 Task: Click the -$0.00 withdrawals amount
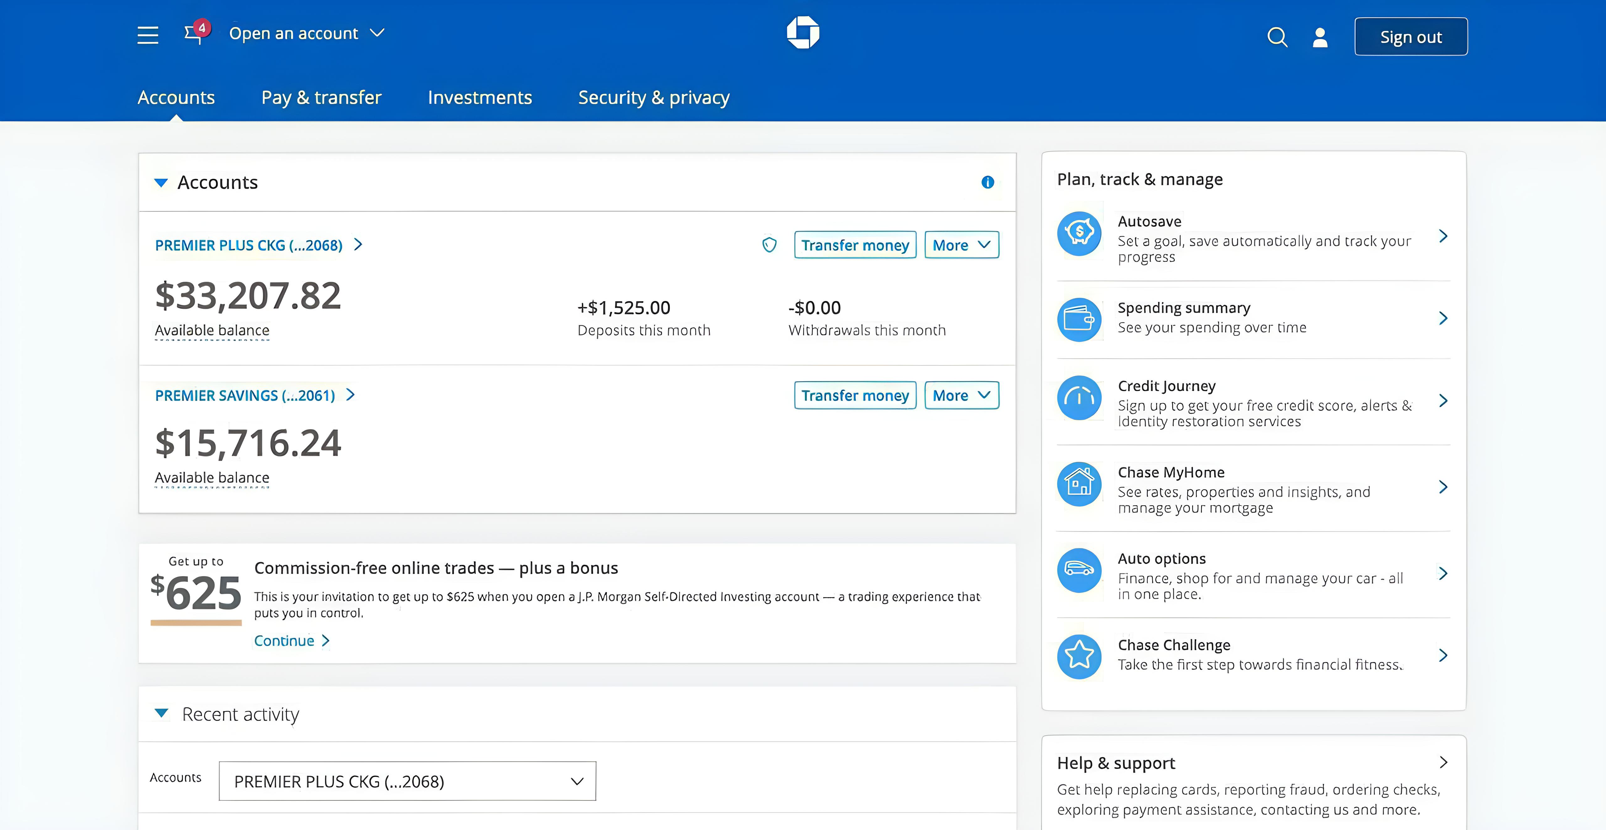pos(814,307)
